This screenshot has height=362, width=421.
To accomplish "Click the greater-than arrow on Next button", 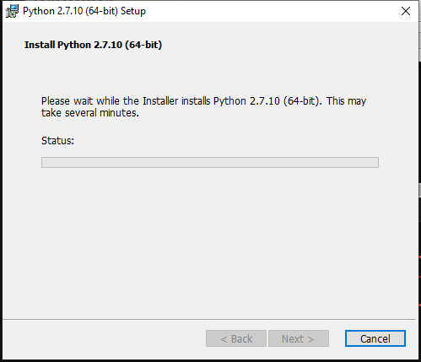I will click(x=310, y=339).
